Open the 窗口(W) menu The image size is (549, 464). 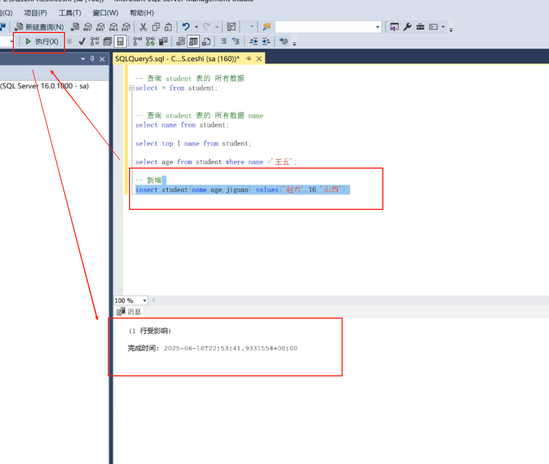[105, 13]
